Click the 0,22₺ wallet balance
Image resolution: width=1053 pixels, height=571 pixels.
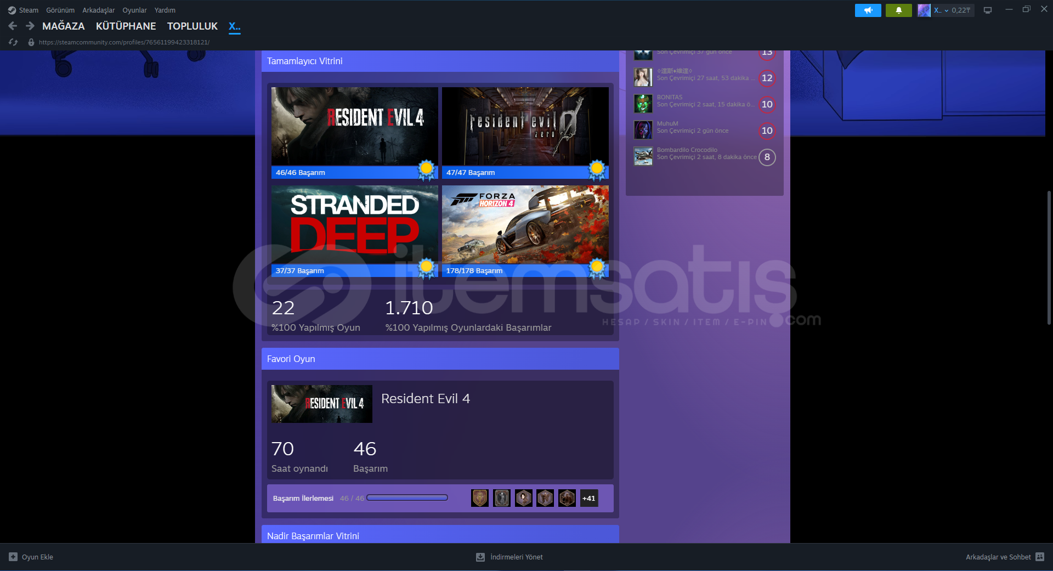point(961,10)
